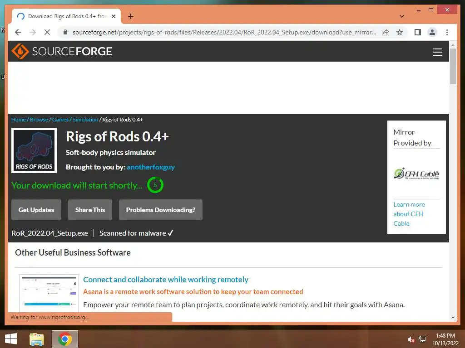The image size is (465, 348).
Task: Click the Chrome taskbar icon
Action: (x=65, y=339)
